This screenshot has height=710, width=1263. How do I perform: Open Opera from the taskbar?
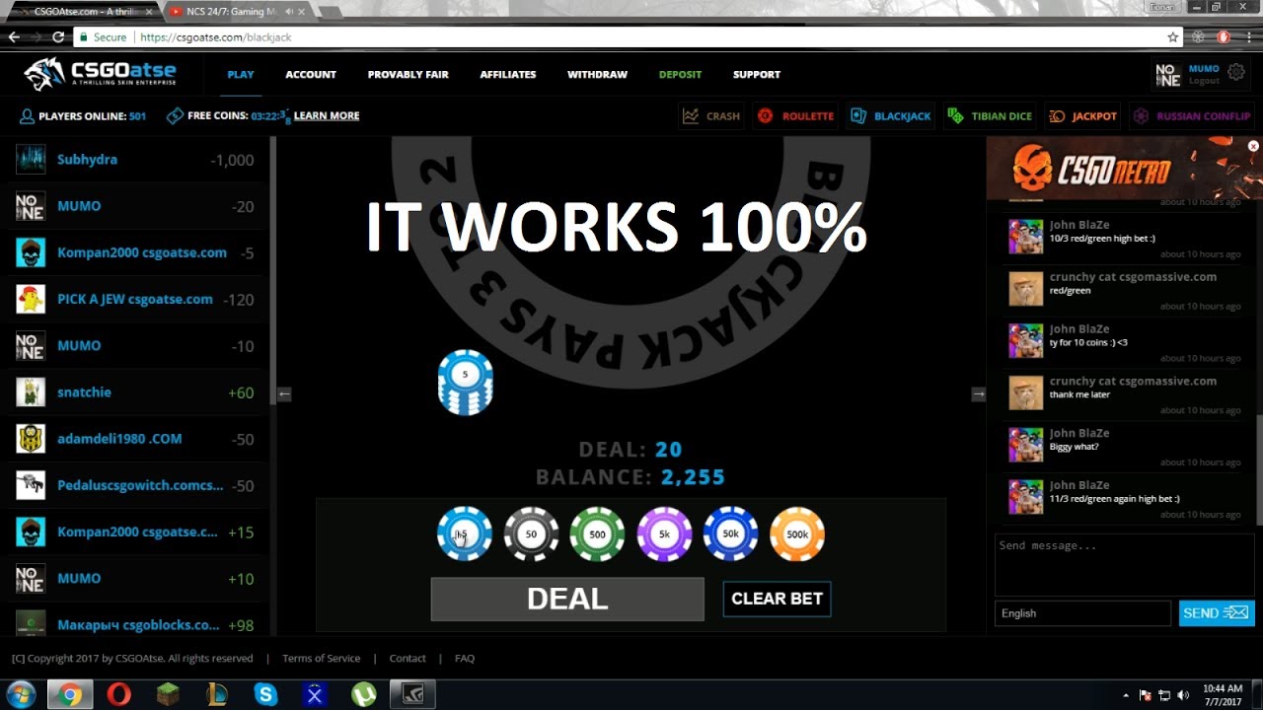[118, 694]
